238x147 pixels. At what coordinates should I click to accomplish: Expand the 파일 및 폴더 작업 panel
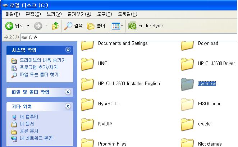point(68,92)
